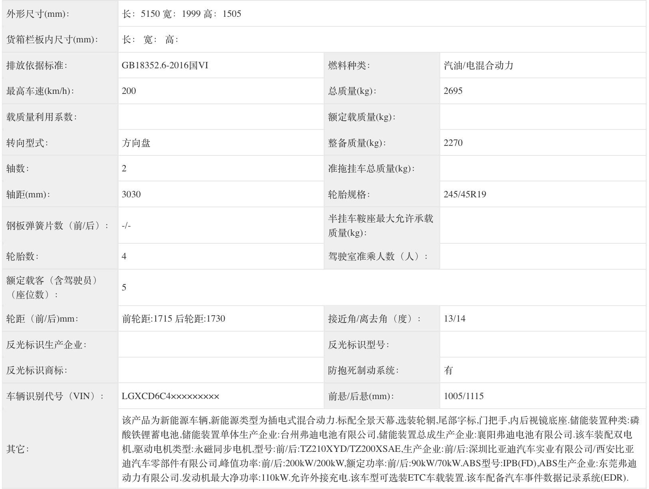
Task: Click the 驾驶室准乘人数 label cell
Action: [378, 256]
